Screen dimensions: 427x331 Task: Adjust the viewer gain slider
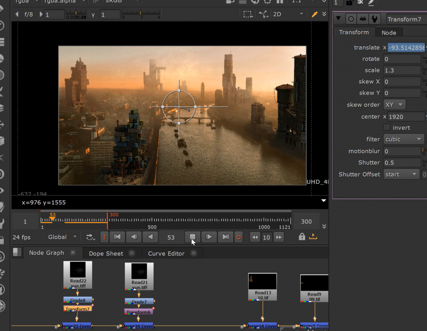(x=76, y=13)
